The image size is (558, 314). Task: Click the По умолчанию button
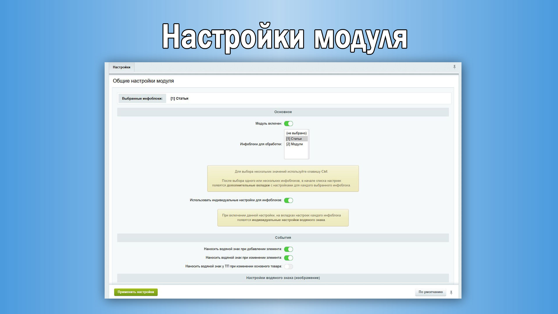click(x=430, y=292)
